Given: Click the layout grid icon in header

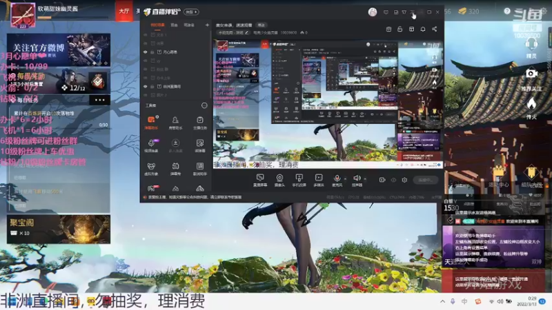Looking at the screenshot, I should [388, 29].
